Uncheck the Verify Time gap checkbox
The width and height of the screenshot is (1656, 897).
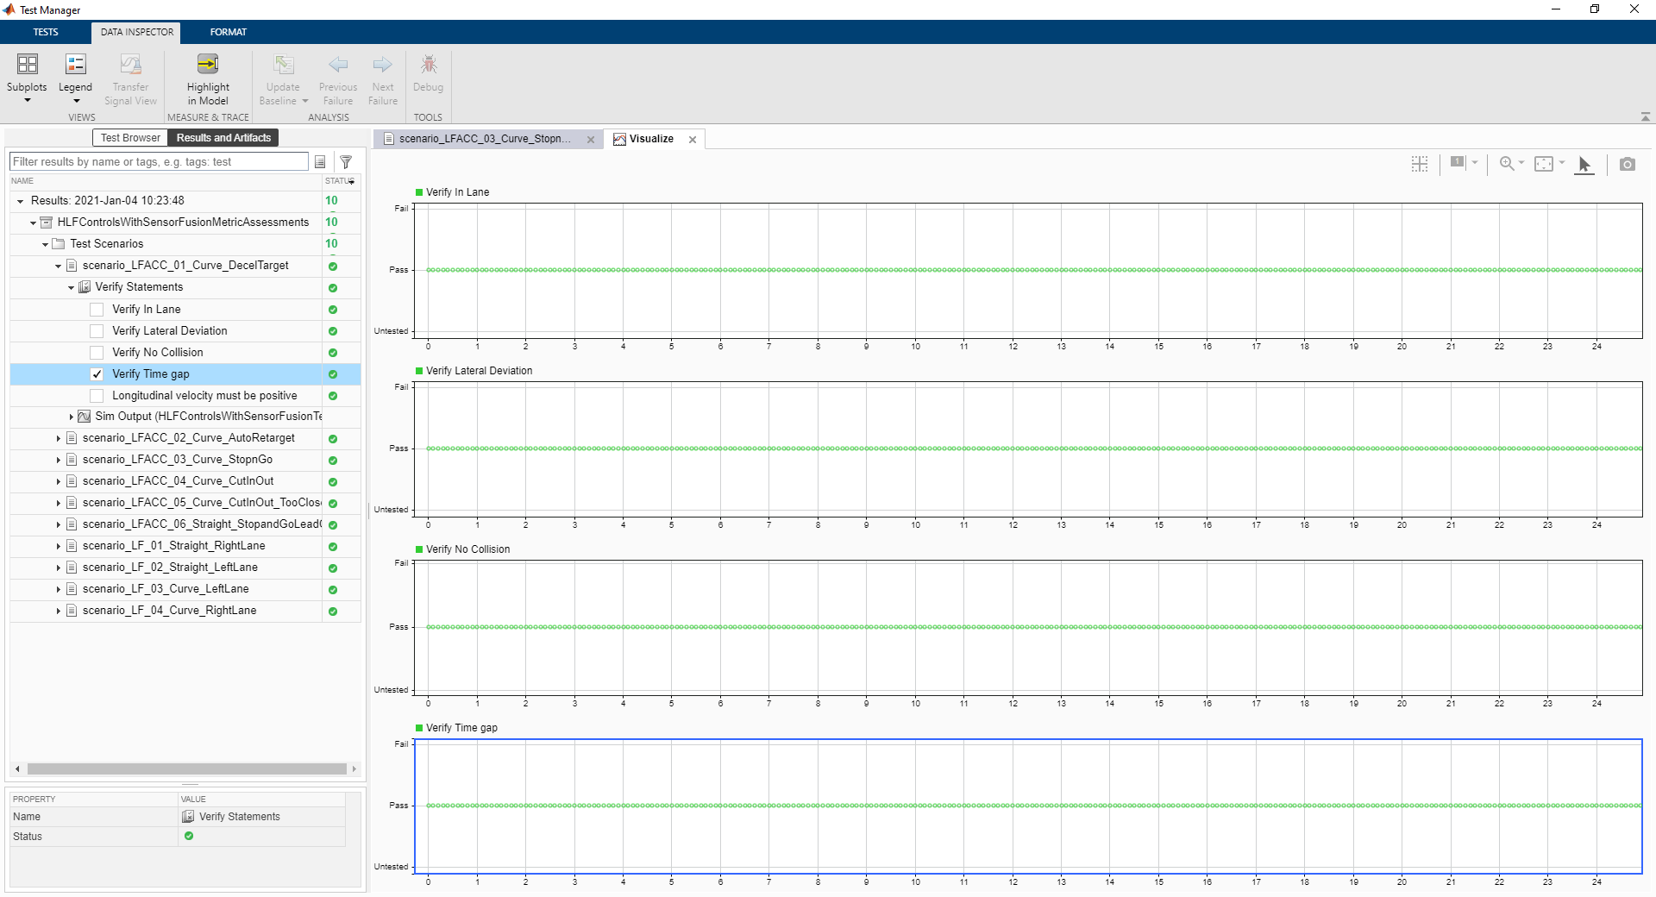[97, 374]
